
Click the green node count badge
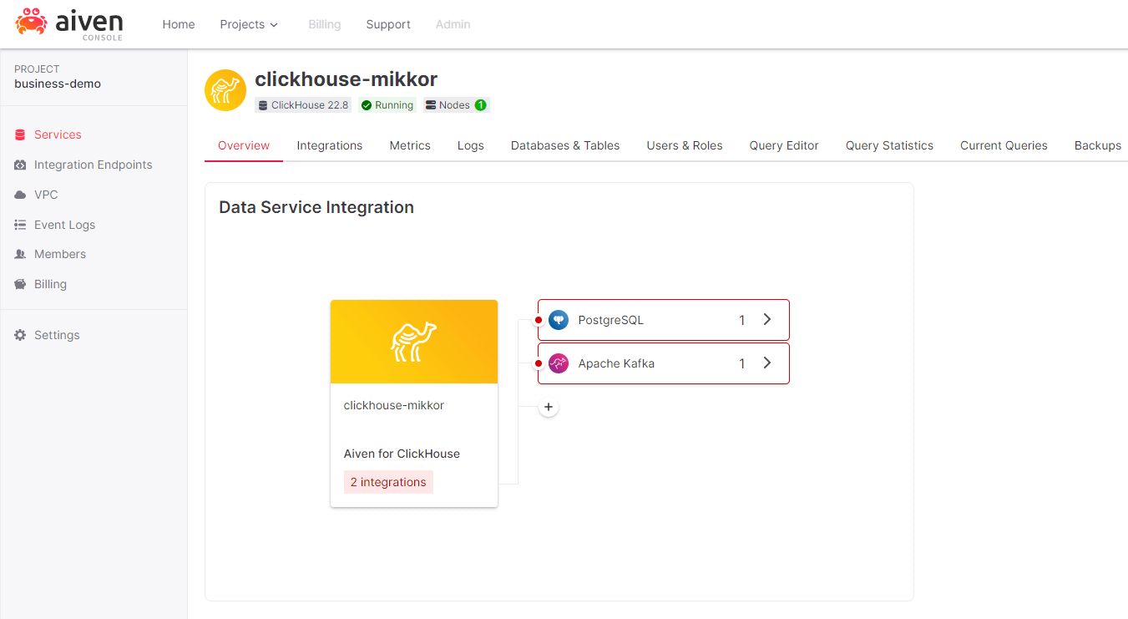point(480,105)
